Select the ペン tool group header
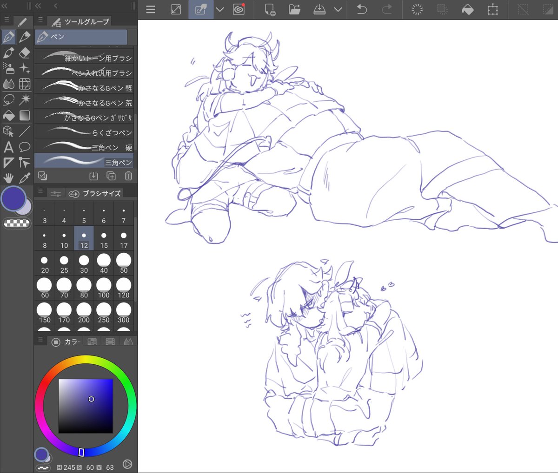This screenshot has height=473, width=558. (81, 37)
